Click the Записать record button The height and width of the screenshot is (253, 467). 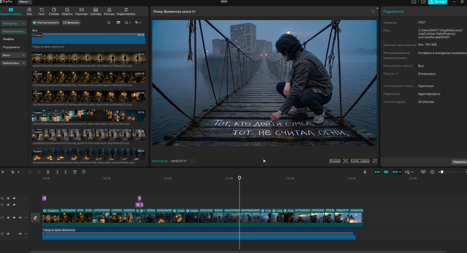click(x=71, y=23)
